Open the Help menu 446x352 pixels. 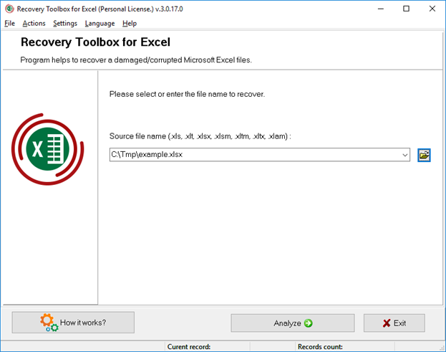(x=130, y=23)
